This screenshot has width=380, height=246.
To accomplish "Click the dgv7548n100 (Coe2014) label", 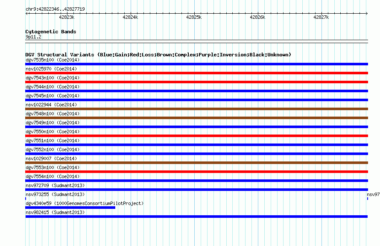I will 53,114.
